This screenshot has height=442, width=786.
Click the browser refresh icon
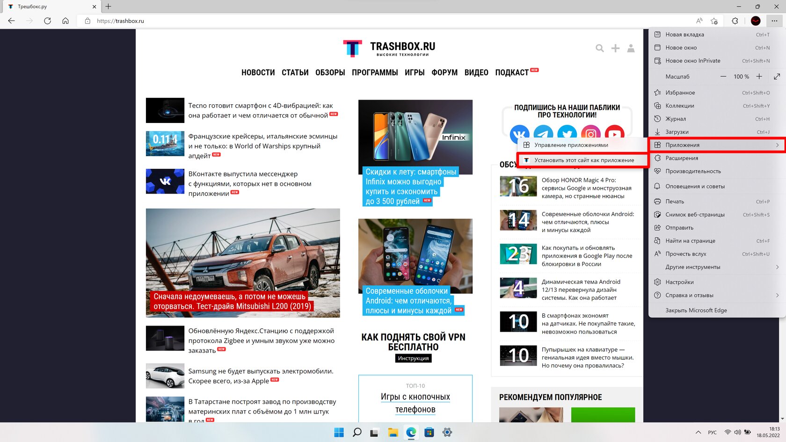47,21
